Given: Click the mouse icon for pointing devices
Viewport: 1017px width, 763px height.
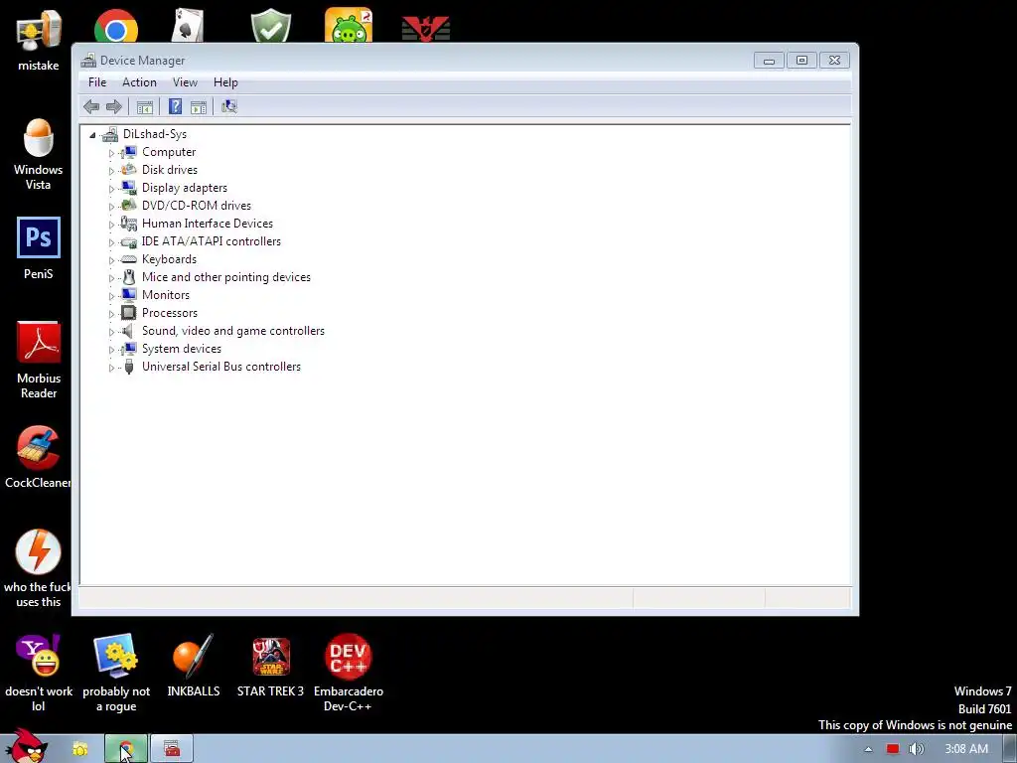Looking at the screenshot, I should [x=129, y=277].
